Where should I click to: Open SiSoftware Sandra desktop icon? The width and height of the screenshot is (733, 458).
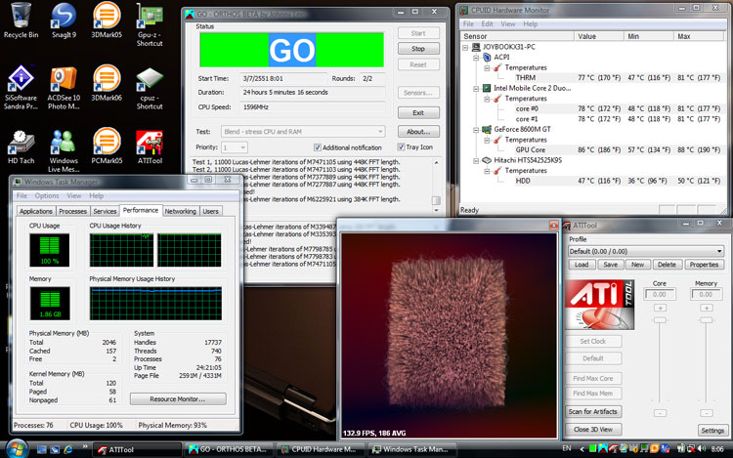22,87
